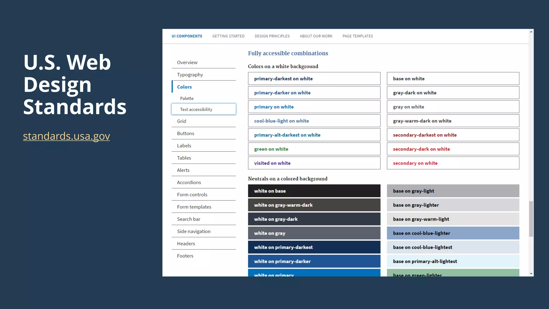Click 'primary-darkest on white' box
549x309 pixels.
pos(314,79)
